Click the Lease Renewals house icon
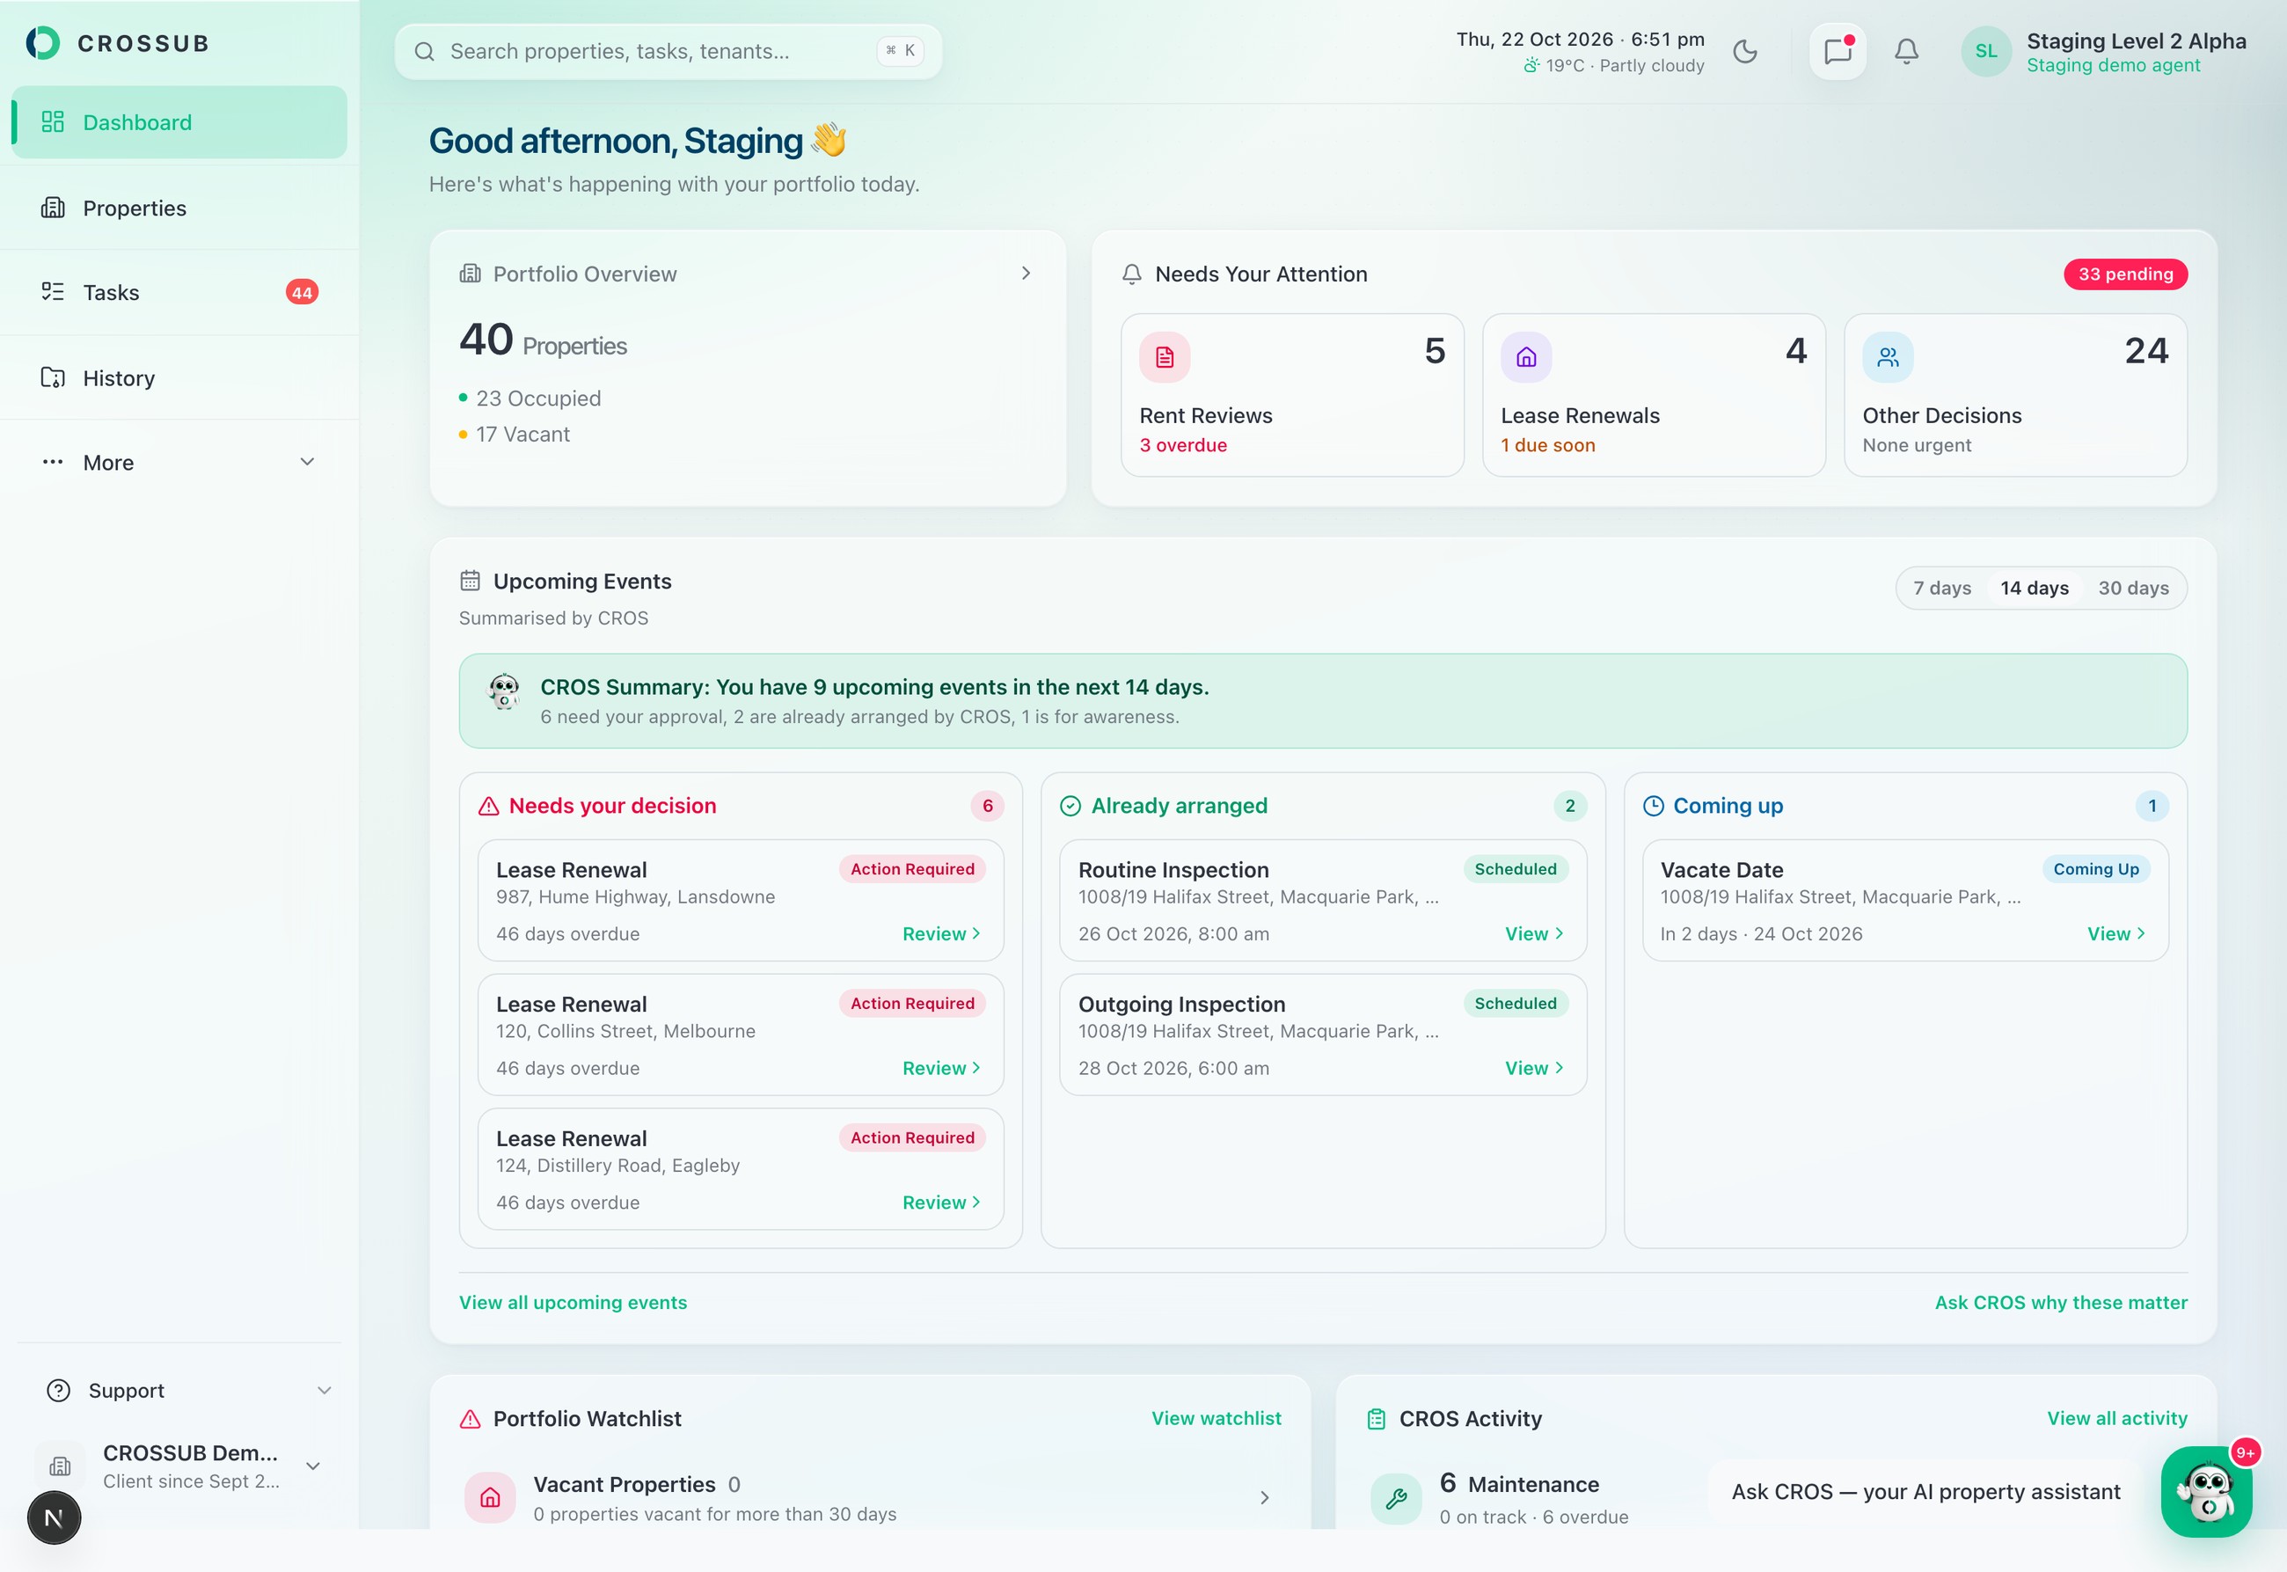This screenshot has height=1572, width=2287. [x=1525, y=356]
